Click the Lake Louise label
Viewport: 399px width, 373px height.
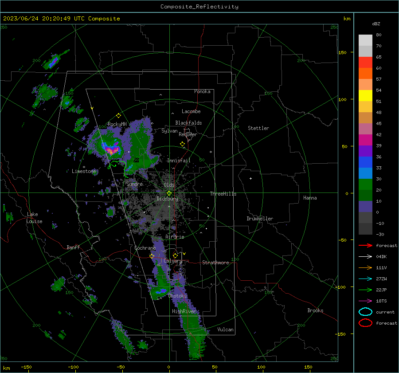click(34, 218)
